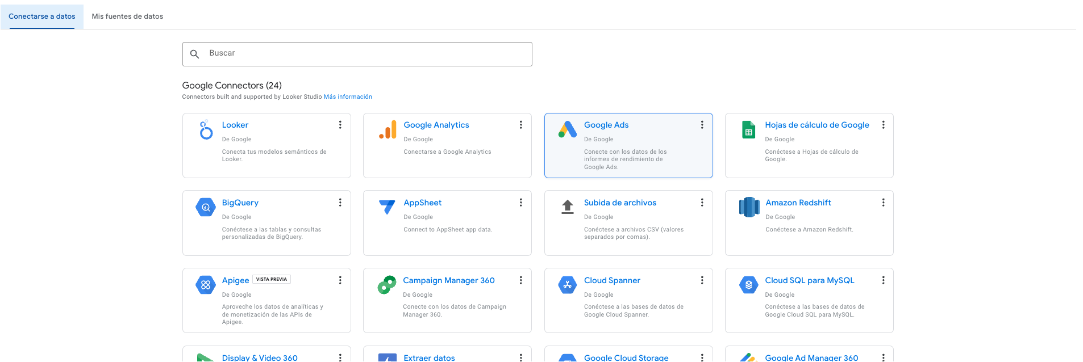Image resolution: width=1083 pixels, height=362 pixels.
Task: Click the green Google Sheets icon
Action: pos(748,130)
